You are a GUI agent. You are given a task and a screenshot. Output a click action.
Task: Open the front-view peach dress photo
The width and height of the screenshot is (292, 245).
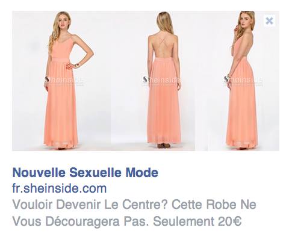click(61, 81)
